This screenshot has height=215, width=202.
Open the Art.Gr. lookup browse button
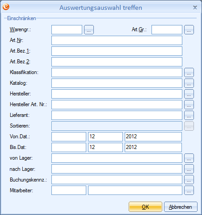click(x=189, y=29)
